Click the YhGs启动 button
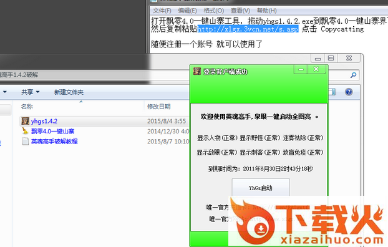 (x=261, y=188)
